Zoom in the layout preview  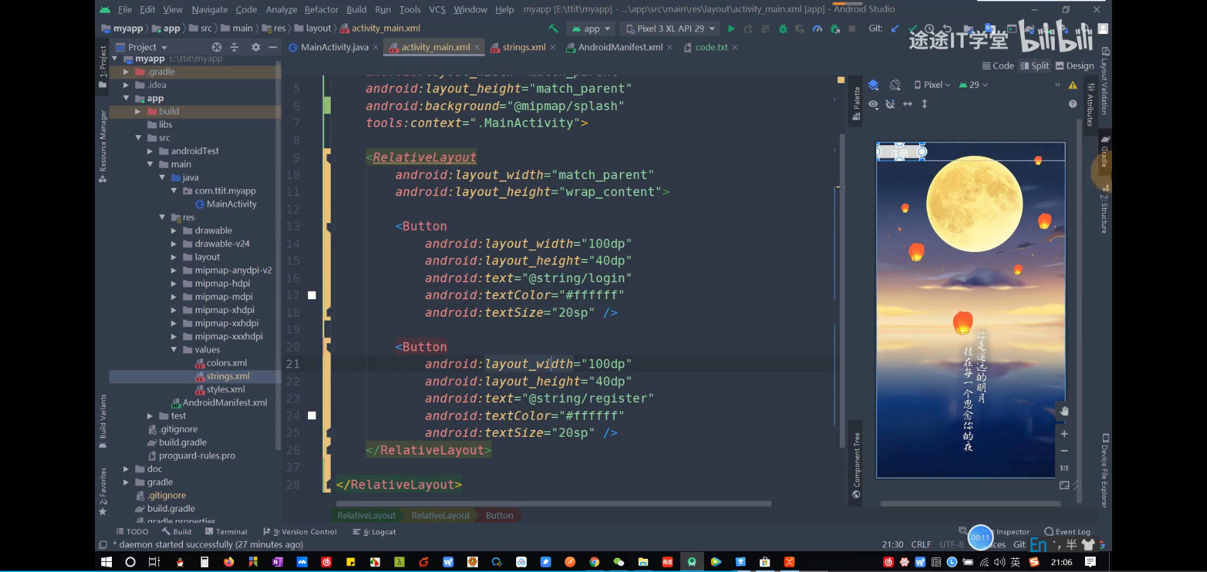[x=1064, y=434]
